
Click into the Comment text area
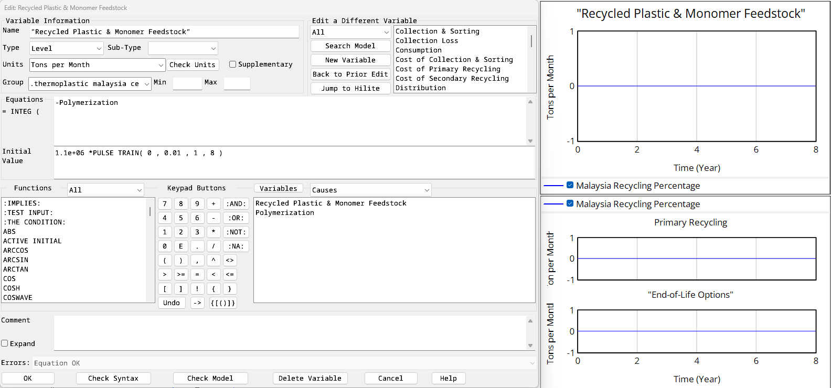click(290, 333)
